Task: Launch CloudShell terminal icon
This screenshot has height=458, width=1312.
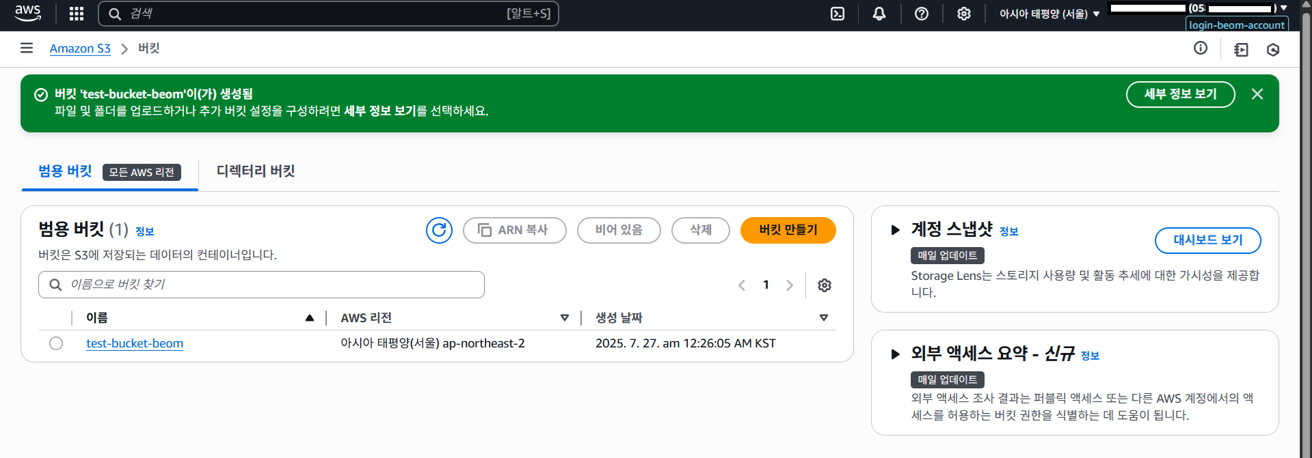Action: point(838,14)
